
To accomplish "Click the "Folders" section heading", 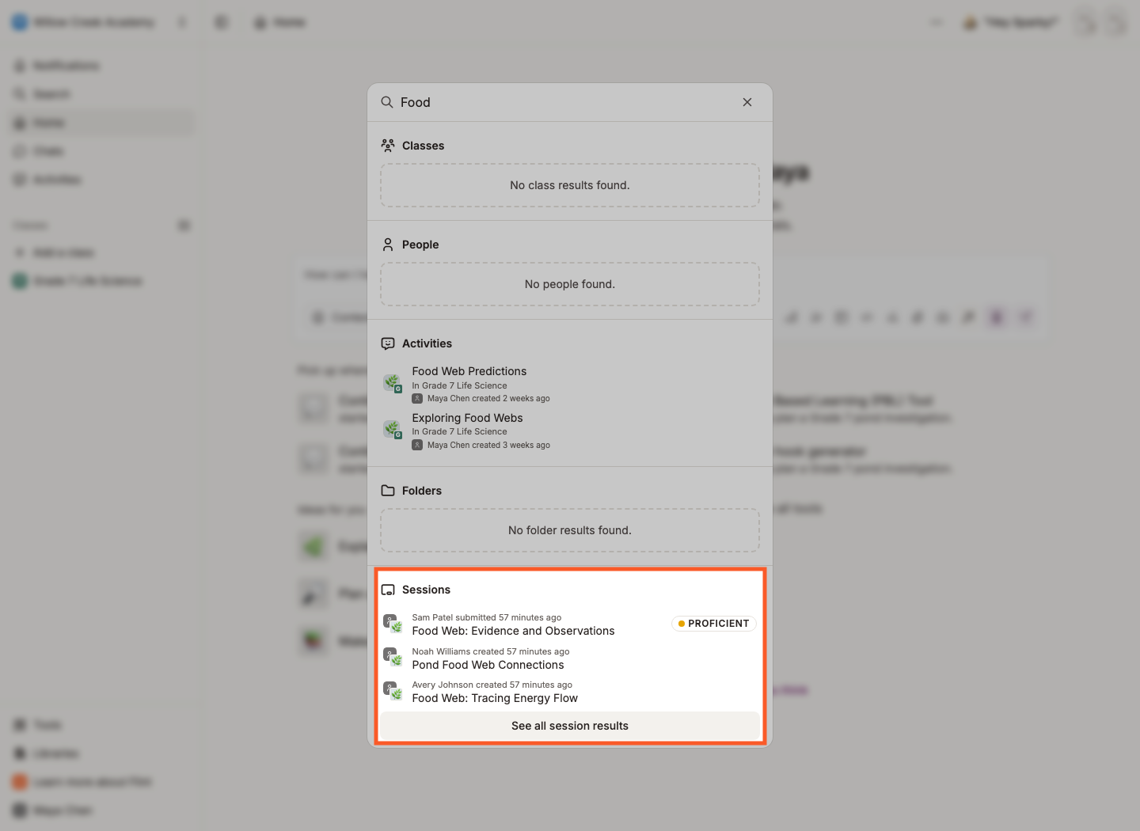I will pos(422,491).
